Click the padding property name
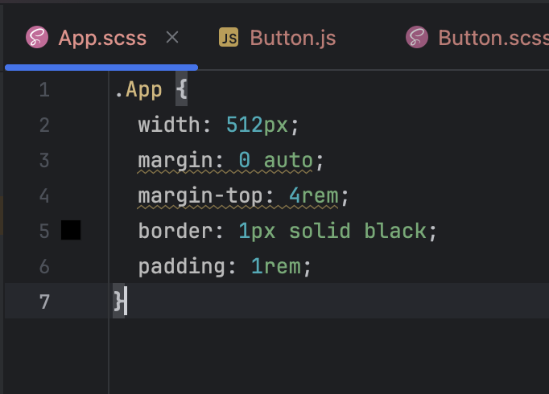This screenshot has height=394, width=549. 182,267
